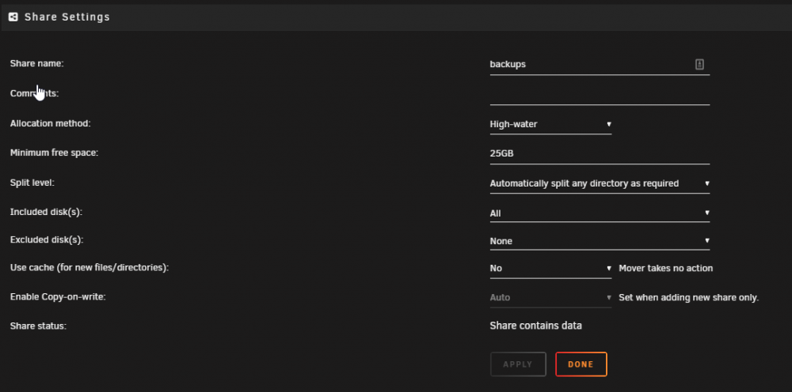792x392 pixels.
Task: Click the contact icon in Share name field
Action: (x=699, y=64)
